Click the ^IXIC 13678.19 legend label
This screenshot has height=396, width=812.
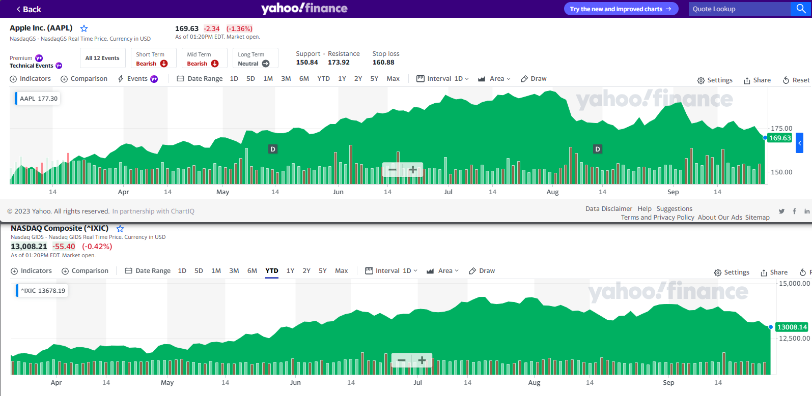[42, 291]
